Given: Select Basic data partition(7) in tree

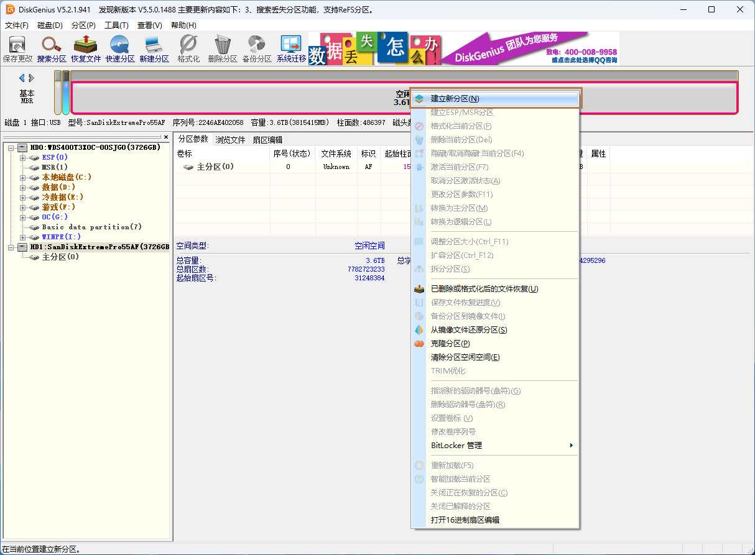Looking at the screenshot, I should point(92,227).
